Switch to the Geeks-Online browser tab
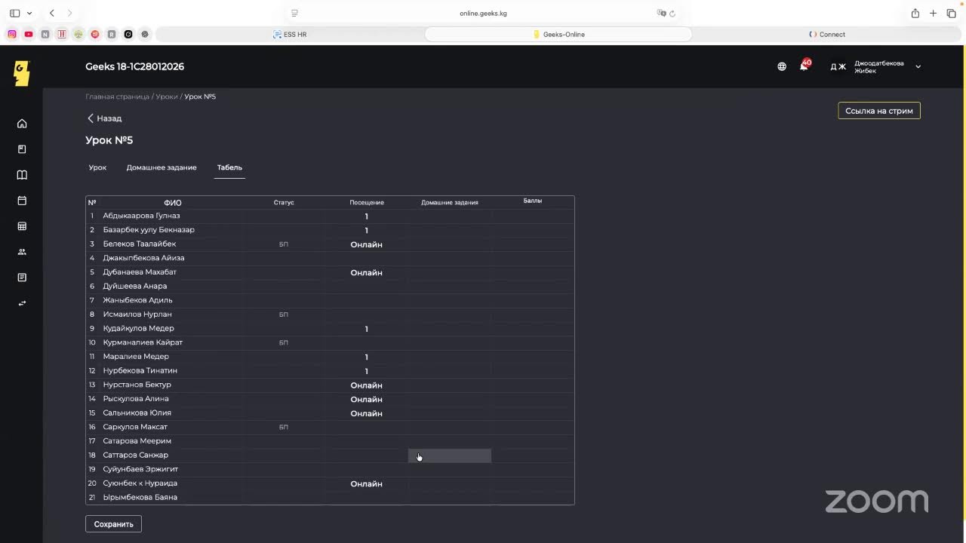 pyautogui.click(x=558, y=34)
